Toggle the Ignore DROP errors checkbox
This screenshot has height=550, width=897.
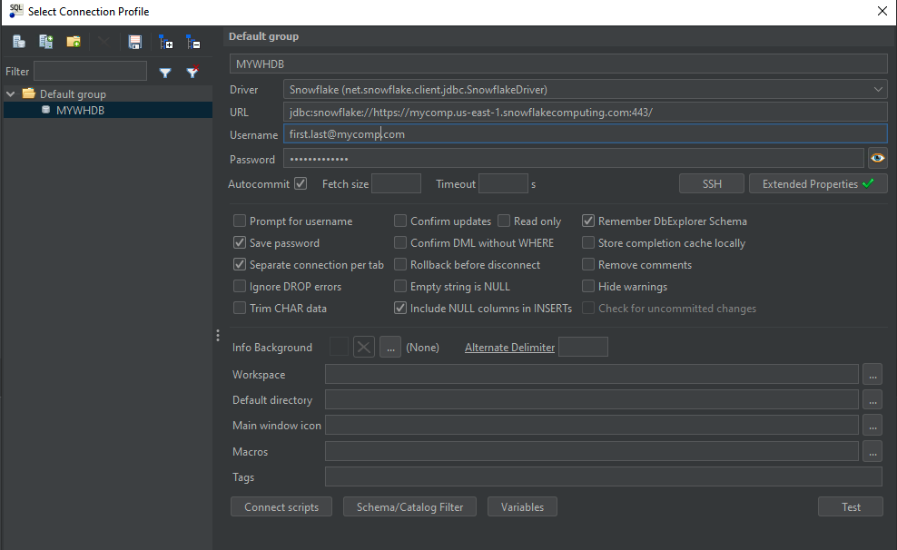(240, 286)
